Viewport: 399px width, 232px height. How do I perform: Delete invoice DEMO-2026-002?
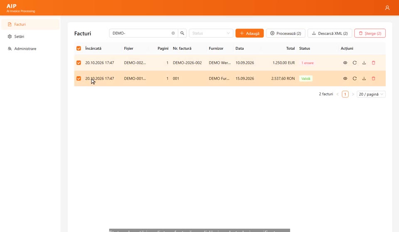(x=373, y=63)
